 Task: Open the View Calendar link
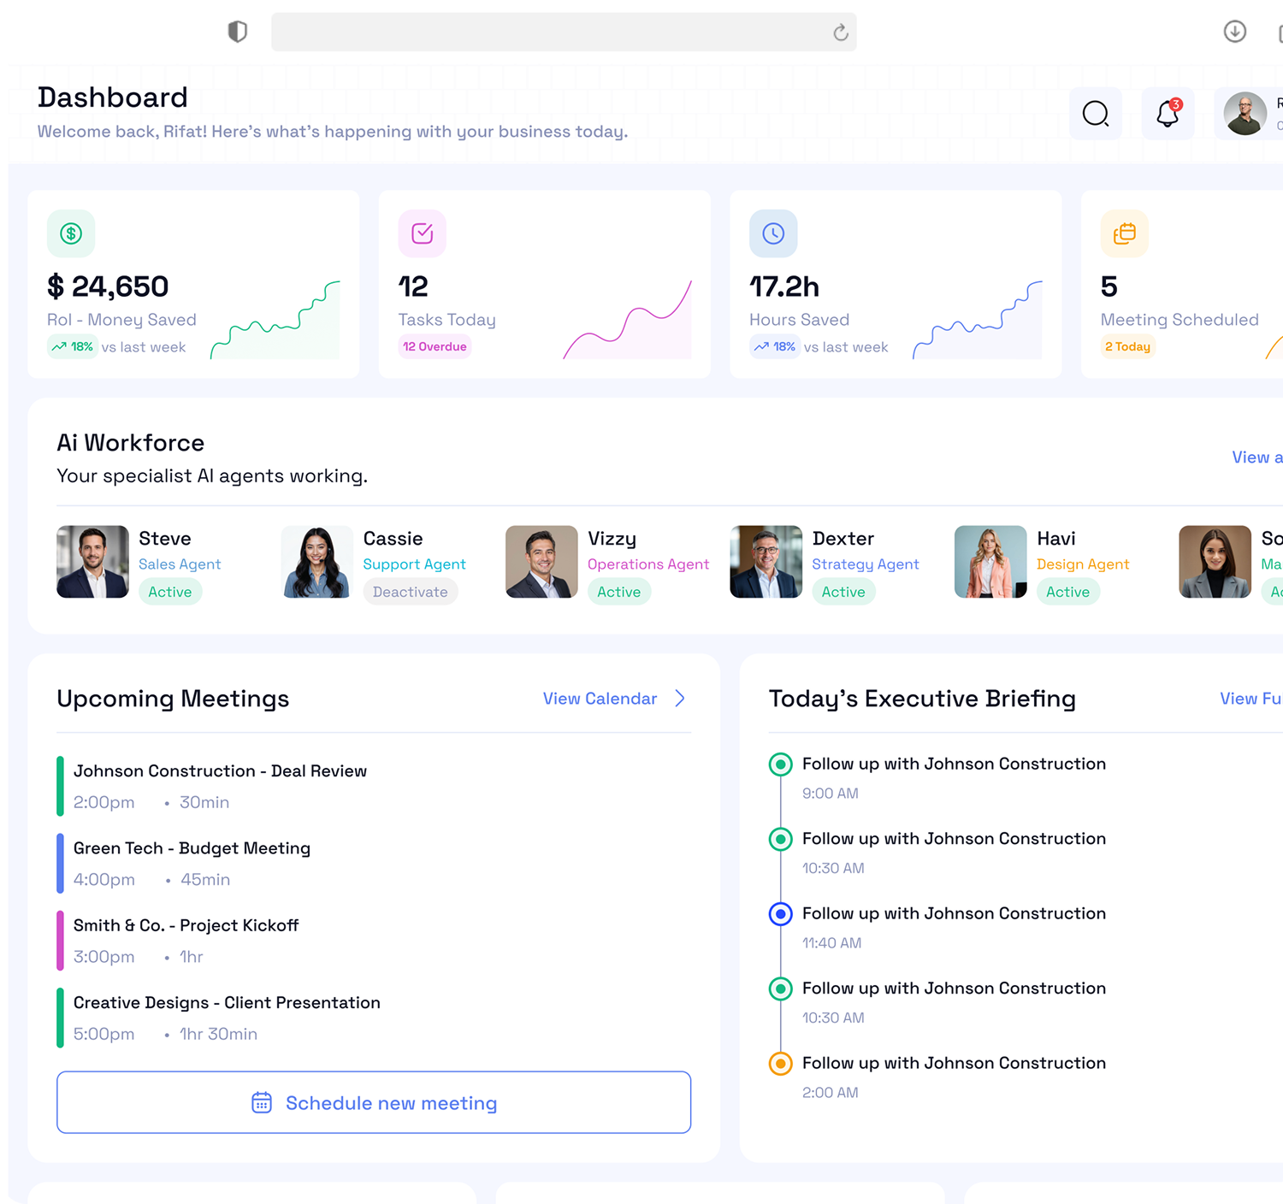[600, 699]
